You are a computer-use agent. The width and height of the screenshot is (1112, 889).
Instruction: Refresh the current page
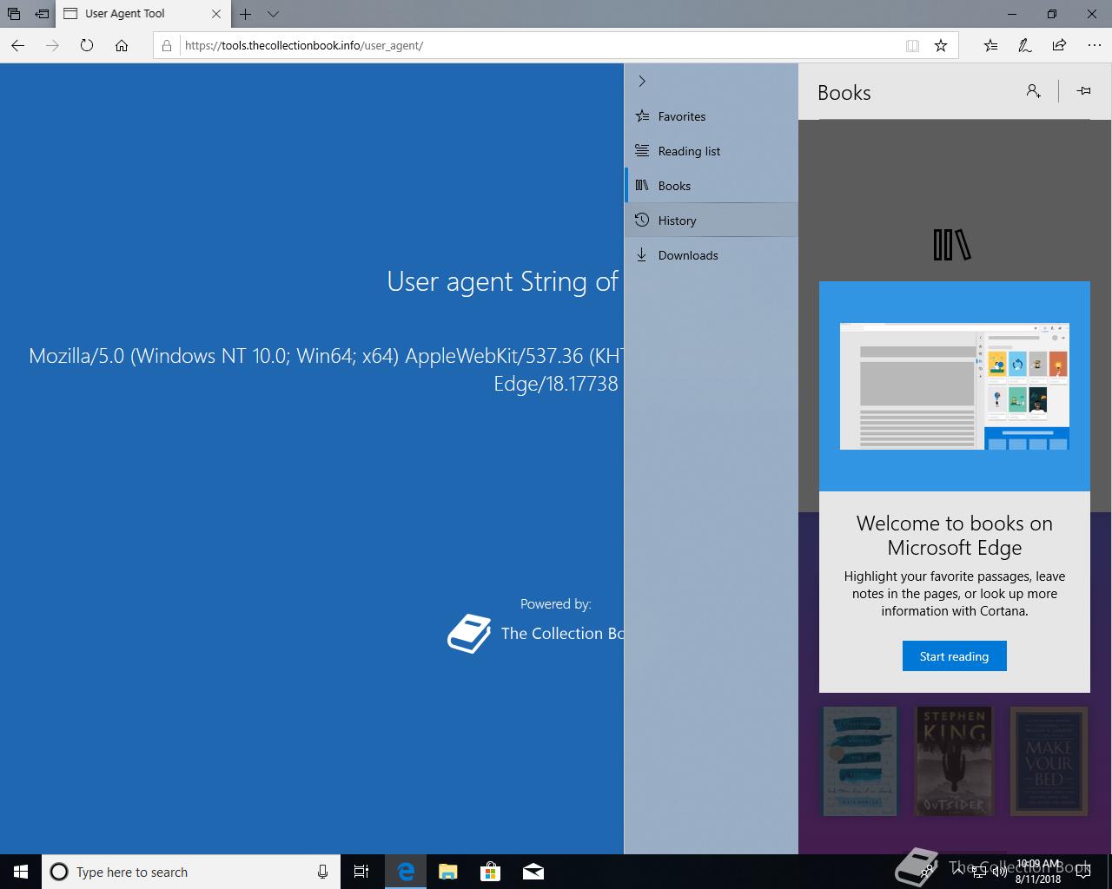pyautogui.click(x=87, y=45)
